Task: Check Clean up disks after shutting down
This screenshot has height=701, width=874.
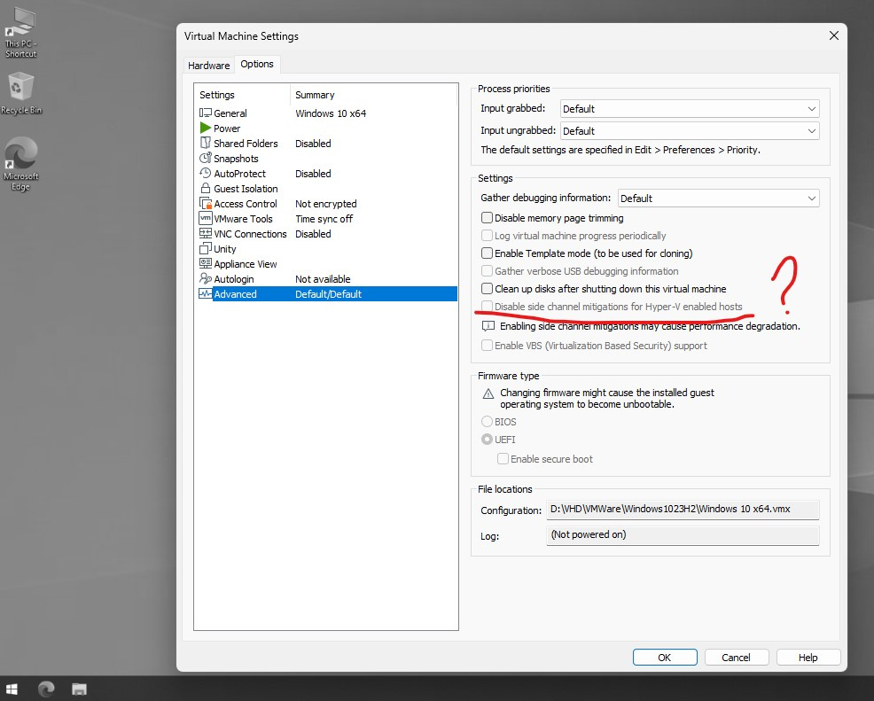Action: tap(487, 289)
